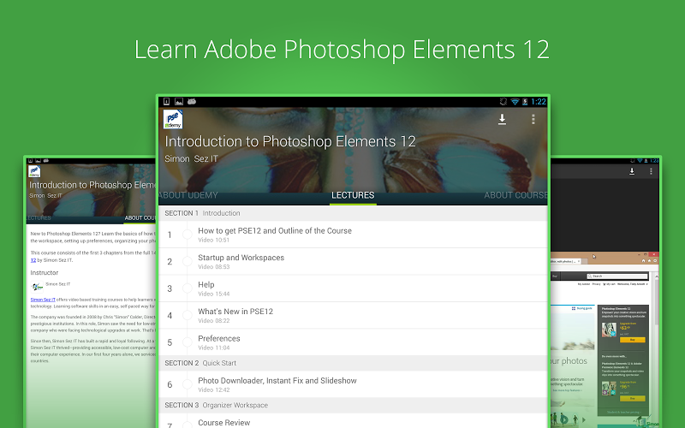Toggle the progress circle for the Help lecture

click(x=187, y=288)
